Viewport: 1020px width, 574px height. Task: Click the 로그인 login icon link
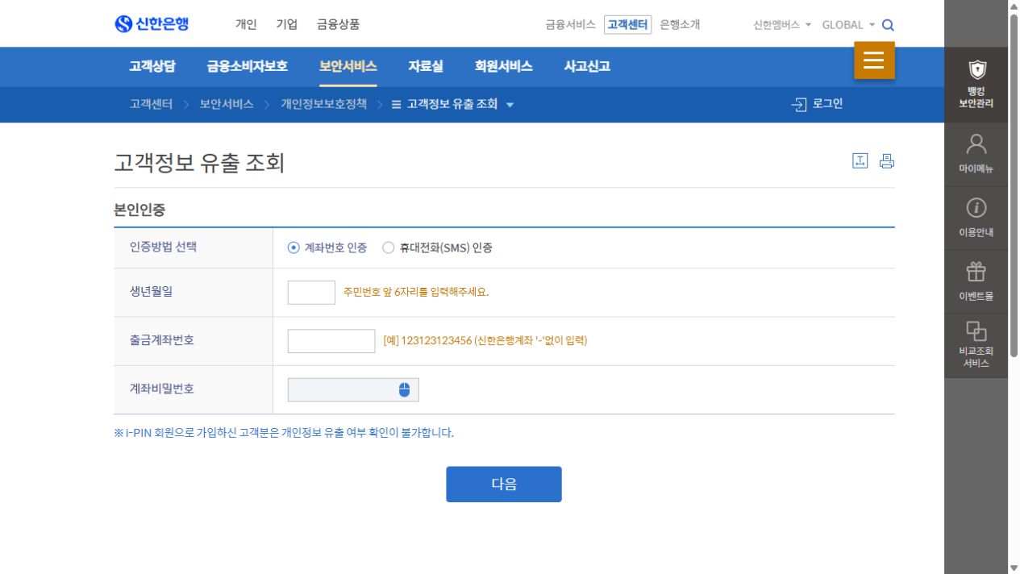[x=817, y=104]
